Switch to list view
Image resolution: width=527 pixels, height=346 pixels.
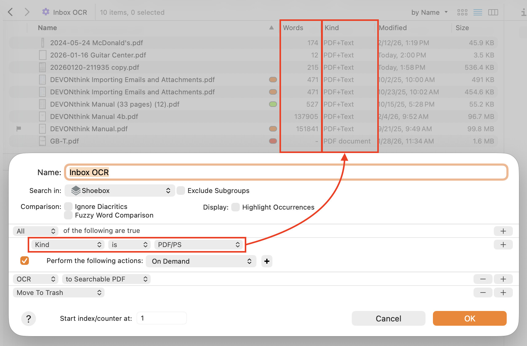click(x=477, y=12)
